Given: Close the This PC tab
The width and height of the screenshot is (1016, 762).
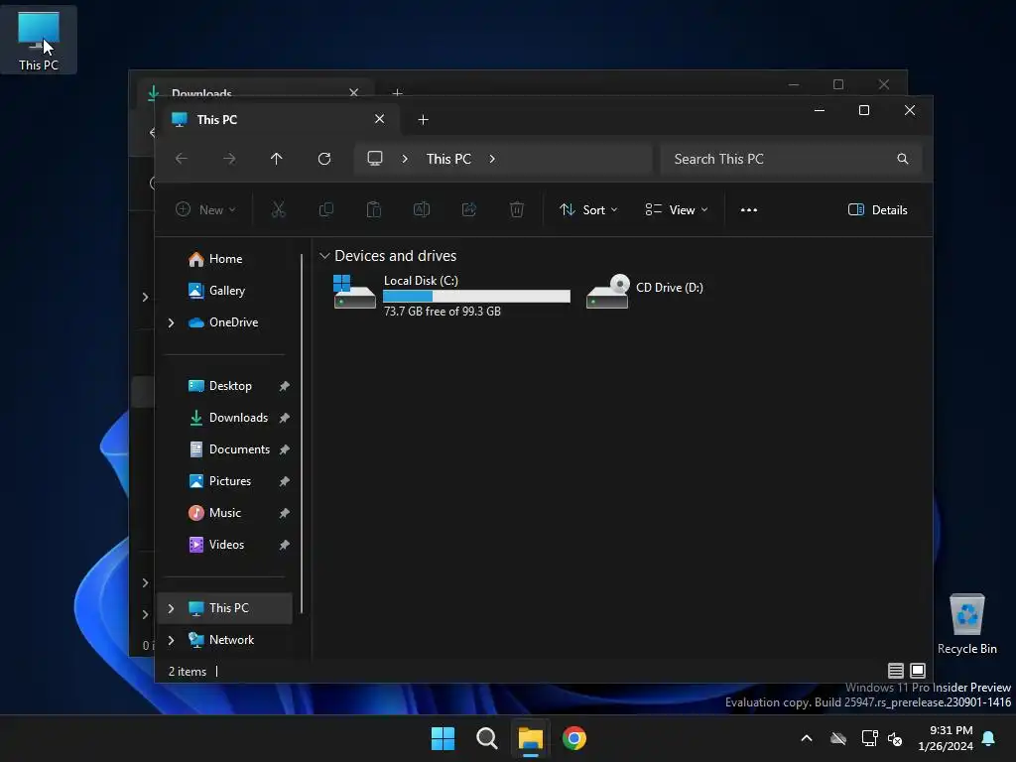Looking at the screenshot, I should pos(380,119).
